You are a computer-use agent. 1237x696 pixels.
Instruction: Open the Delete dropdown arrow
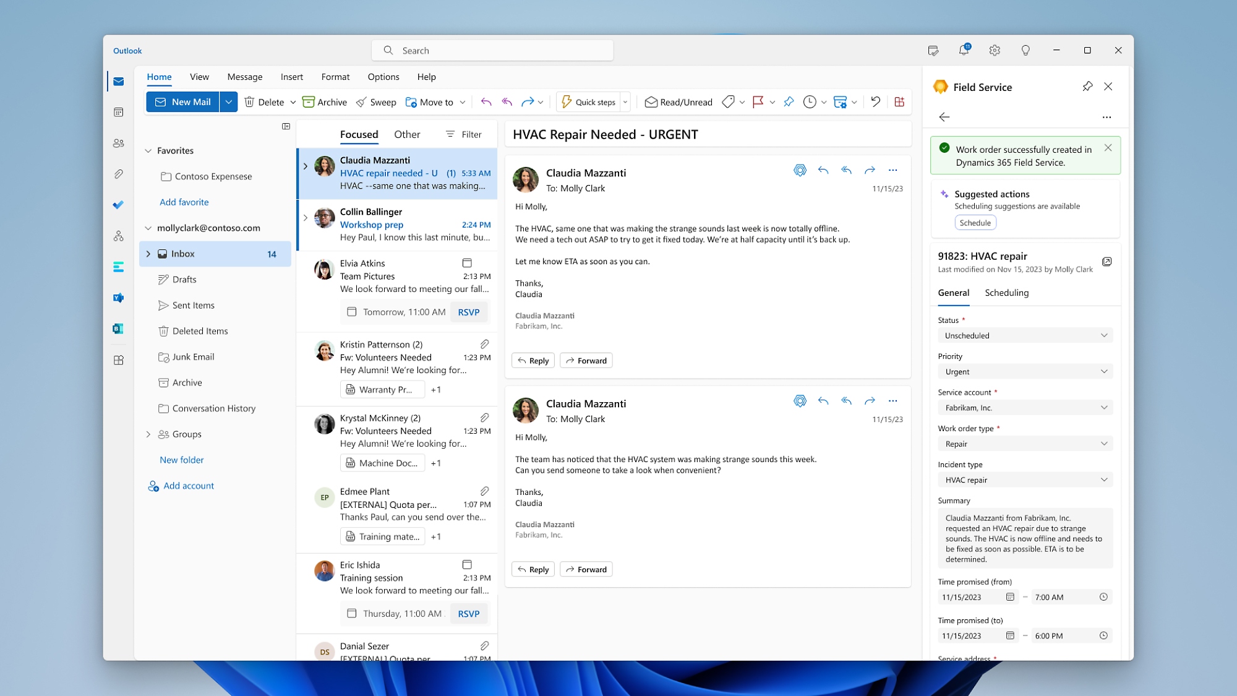tap(293, 103)
